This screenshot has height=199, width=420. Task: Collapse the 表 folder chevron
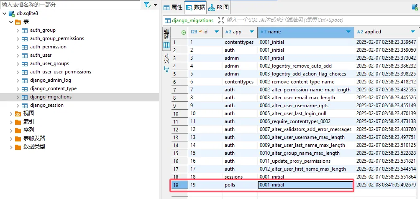(x=11, y=22)
